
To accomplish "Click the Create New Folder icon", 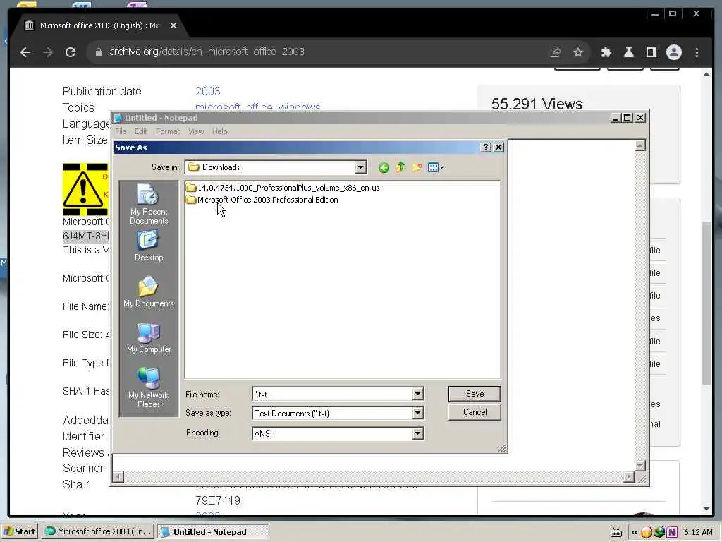I will [x=417, y=167].
